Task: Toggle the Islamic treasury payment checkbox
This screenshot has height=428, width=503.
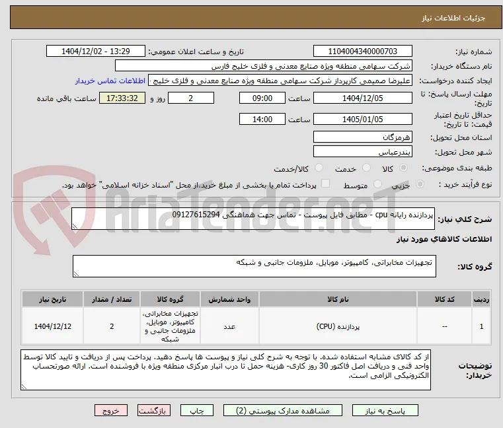Action: (x=325, y=184)
